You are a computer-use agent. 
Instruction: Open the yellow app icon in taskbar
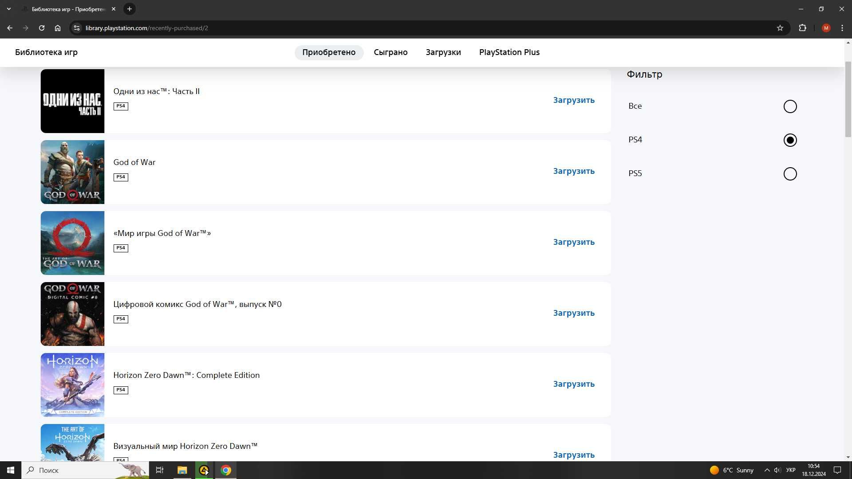pos(204,470)
